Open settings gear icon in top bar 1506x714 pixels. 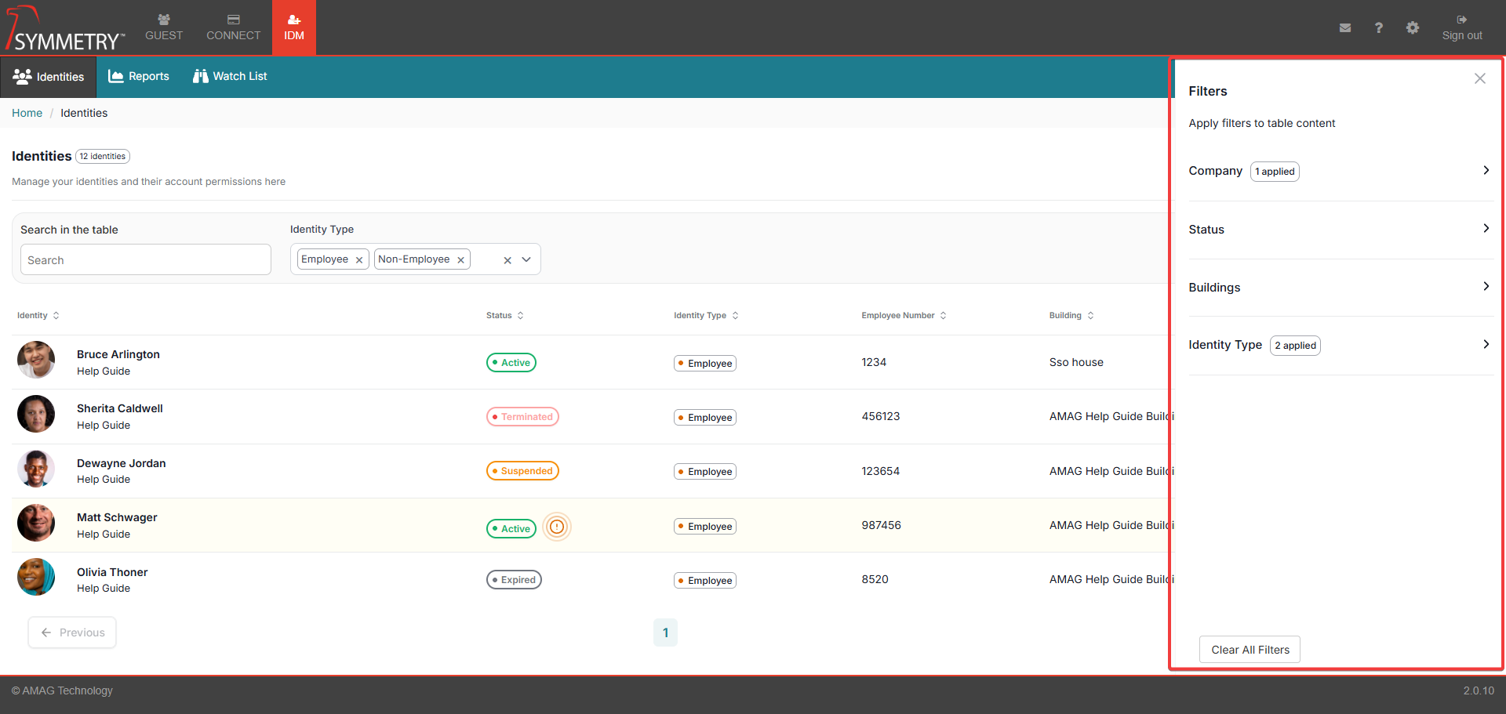click(x=1412, y=28)
